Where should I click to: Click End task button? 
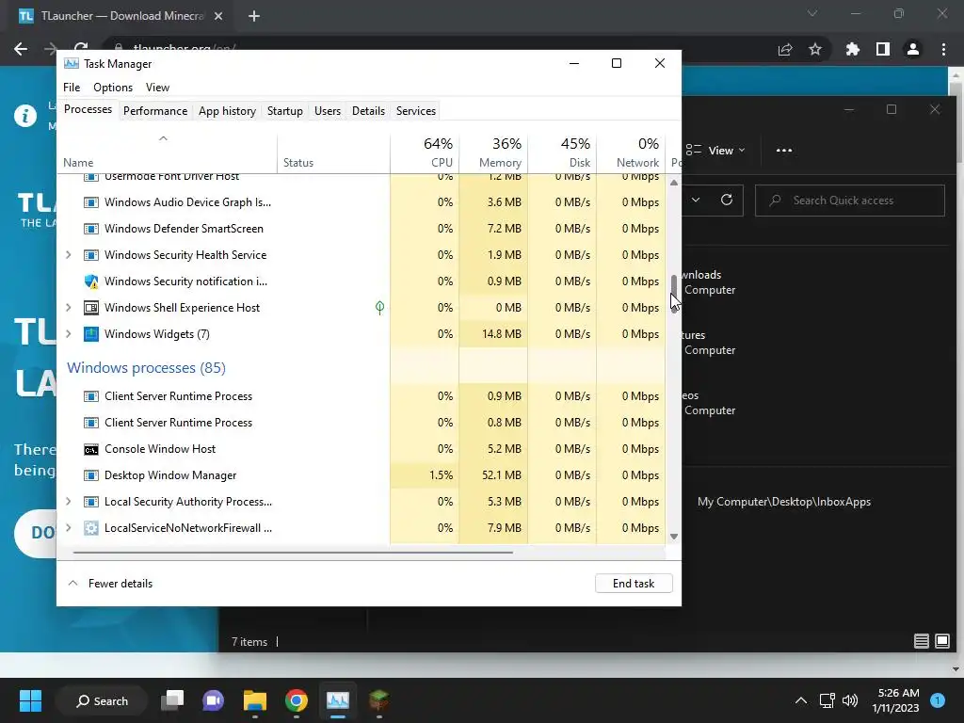point(634,584)
